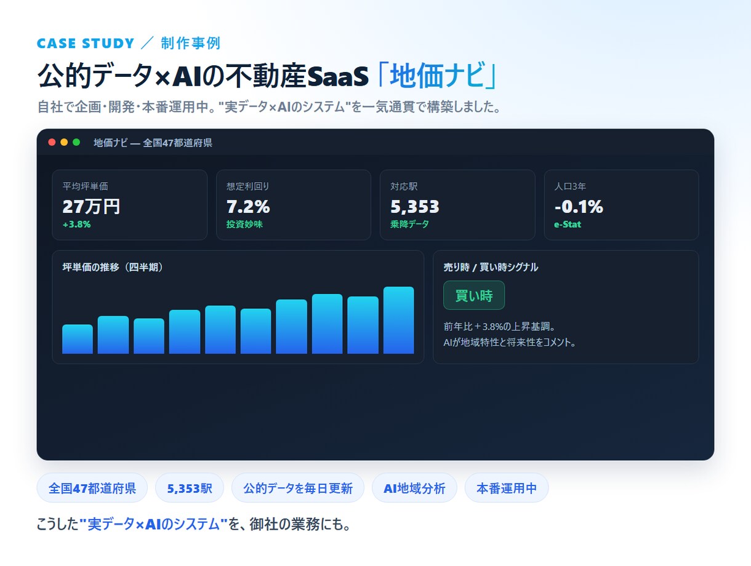
Task: Select the 全国47都道府県 pill tag
Action: point(92,488)
